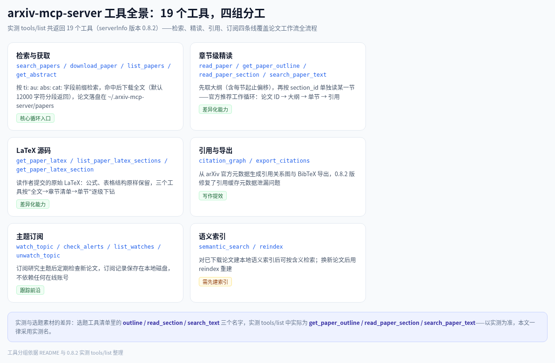Click the 跟踪前沿 tag

30,290
